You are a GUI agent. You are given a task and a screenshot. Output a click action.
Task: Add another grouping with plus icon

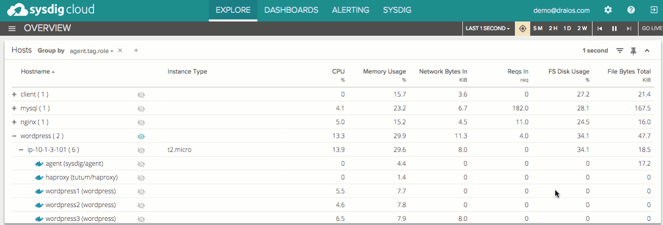136,51
